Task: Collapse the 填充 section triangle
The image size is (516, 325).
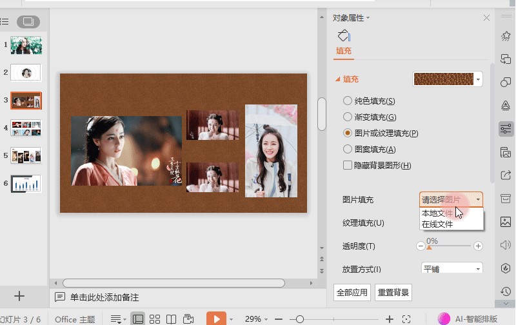Action: coord(337,79)
